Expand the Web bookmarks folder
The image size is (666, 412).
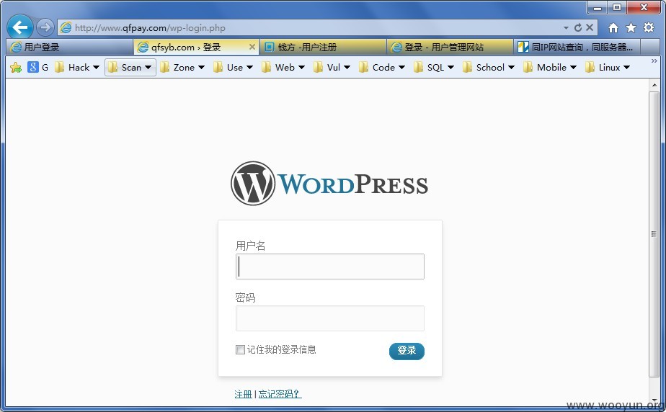click(283, 67)
